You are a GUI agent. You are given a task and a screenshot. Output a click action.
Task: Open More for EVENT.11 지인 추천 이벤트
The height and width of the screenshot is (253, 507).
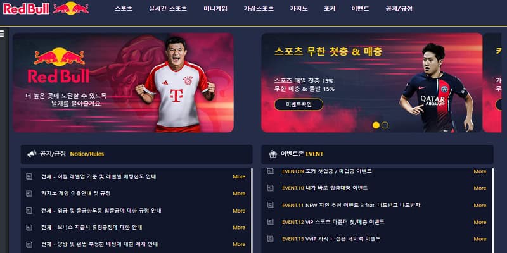click(x=480, y=205)
